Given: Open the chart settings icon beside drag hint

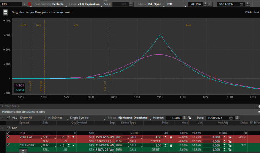Looking at the screenshot, I should click(x=5, y=12).
